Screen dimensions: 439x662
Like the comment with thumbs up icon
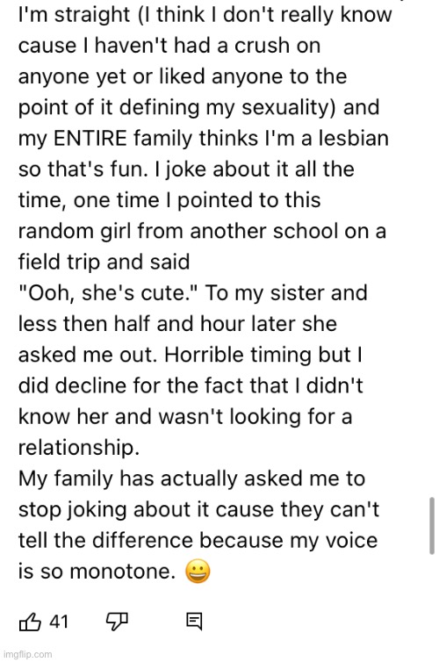[x=30, y=622]
